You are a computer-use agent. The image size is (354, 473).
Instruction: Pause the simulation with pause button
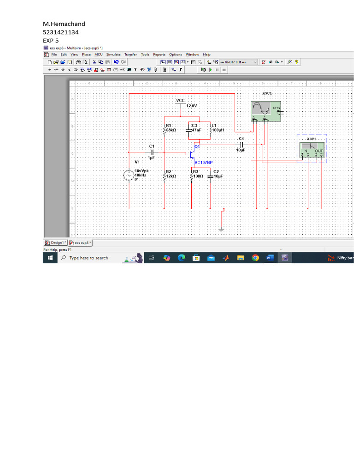tap(217, 70)
